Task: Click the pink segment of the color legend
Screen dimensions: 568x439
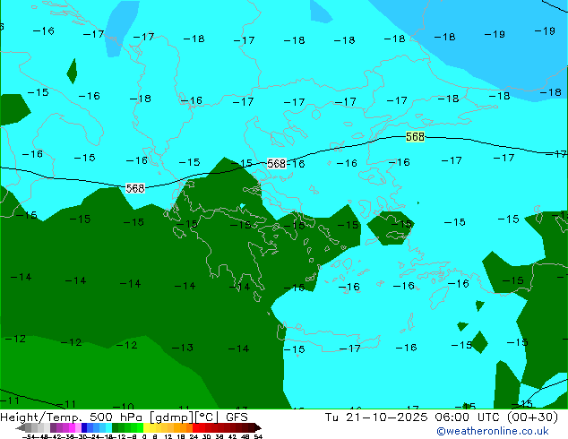Action: pos(78,427)
